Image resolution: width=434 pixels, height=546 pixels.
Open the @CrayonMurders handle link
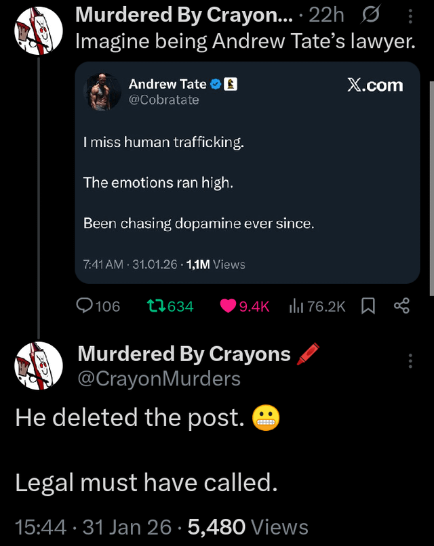coord(159,379)
